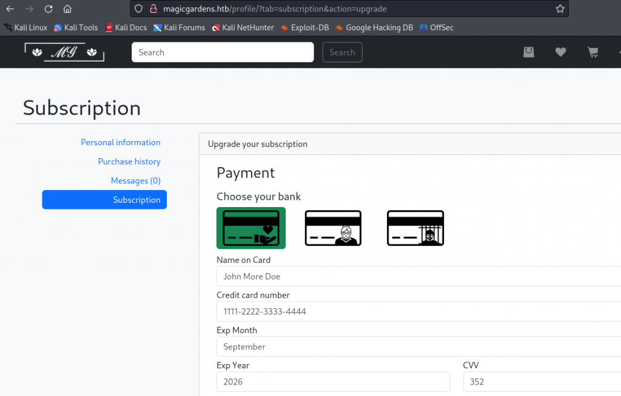Click the Exp Year field
This screenshot has width=621, height=396.
point(334,381)
